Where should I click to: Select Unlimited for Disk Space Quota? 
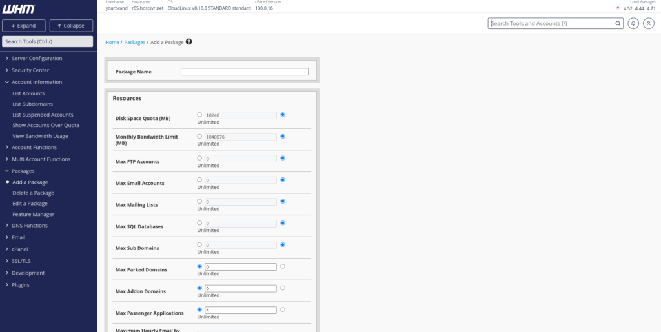[x=283, y=115]
